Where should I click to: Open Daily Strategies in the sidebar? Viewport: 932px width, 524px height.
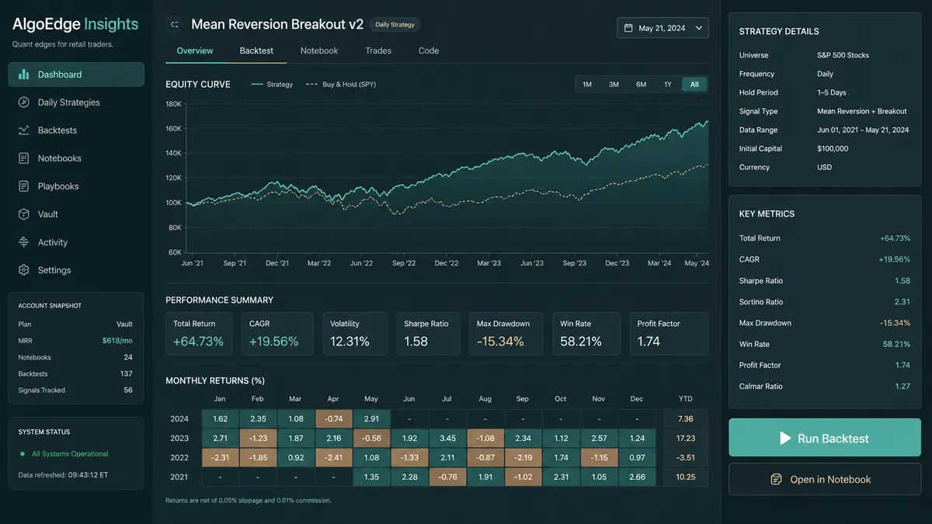point(76,102)
